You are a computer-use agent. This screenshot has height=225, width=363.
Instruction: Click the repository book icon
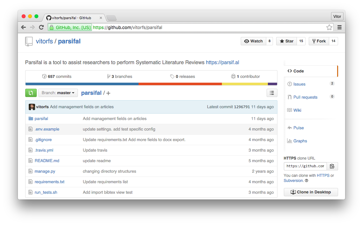[29, 42]
